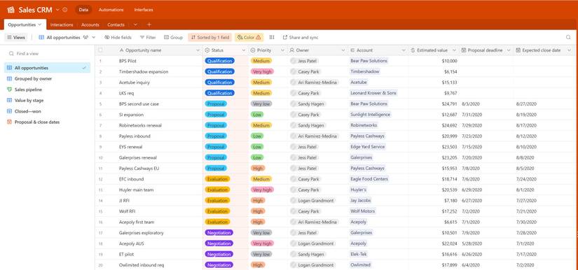Select the Value by stage view
Screen dimensions: 578x270
47,100
